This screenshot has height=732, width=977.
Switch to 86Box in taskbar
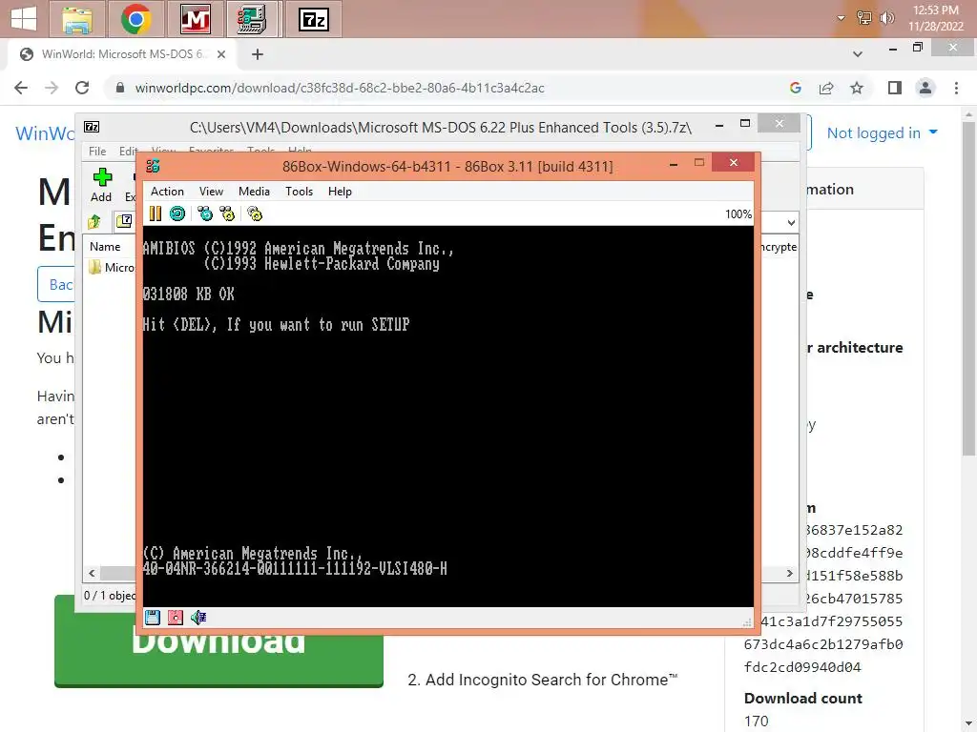coord(252,20)
